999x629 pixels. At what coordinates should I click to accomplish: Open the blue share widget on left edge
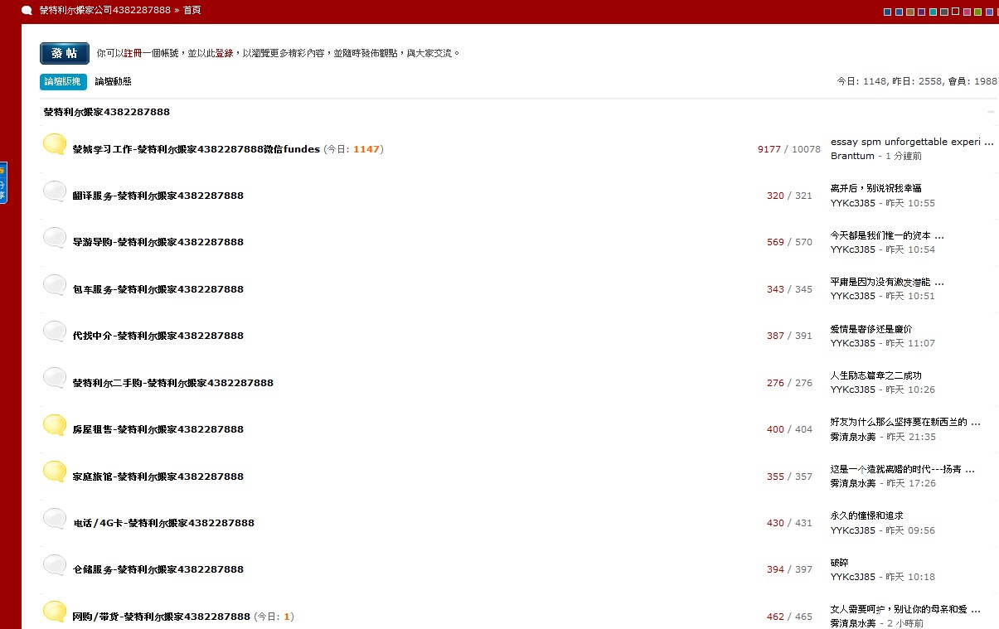coord(3,182)
